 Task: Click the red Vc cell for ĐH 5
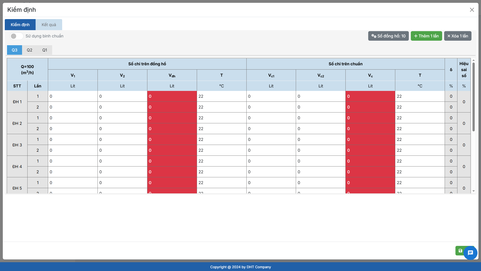click(370, 183)
